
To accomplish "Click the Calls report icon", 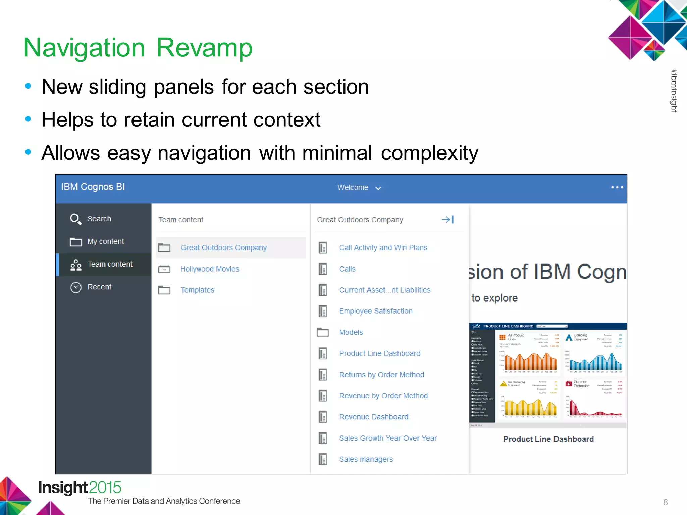I will (323, 269).
